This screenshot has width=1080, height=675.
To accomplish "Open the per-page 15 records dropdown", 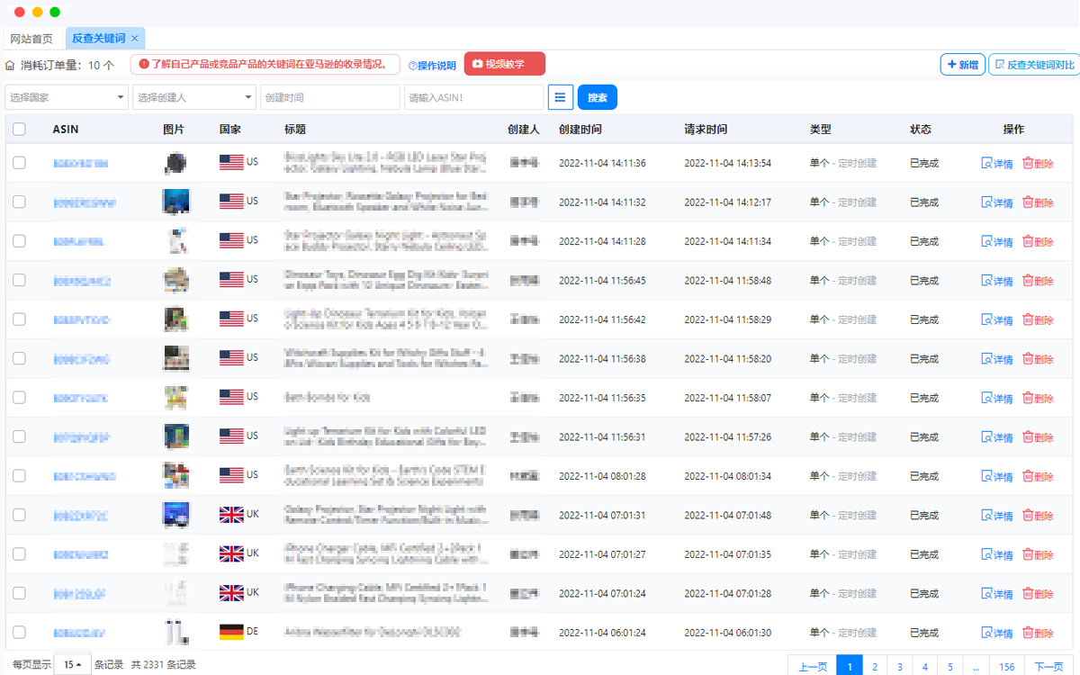I will [72, 665].
